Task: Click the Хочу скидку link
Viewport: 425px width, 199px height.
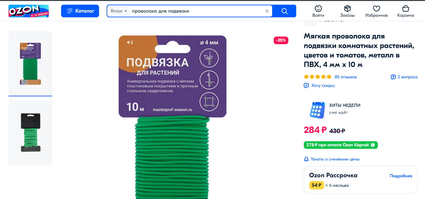Action: pyautogui.click(x=319, y=86)
